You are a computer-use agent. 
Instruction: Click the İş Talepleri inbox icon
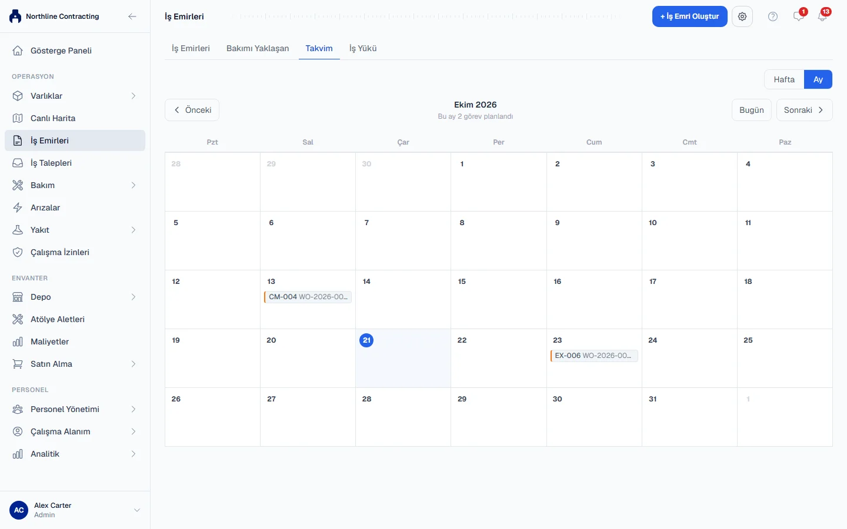pos(18,163)
